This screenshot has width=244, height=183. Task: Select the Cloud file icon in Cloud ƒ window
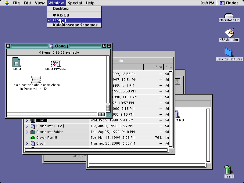coord(16,62)
